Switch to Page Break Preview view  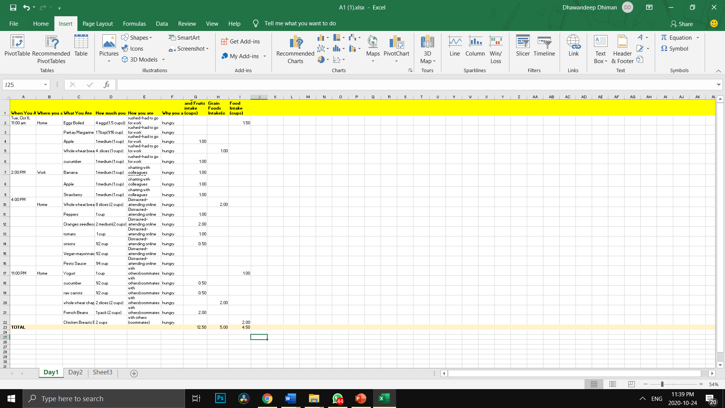pos(631,384)
